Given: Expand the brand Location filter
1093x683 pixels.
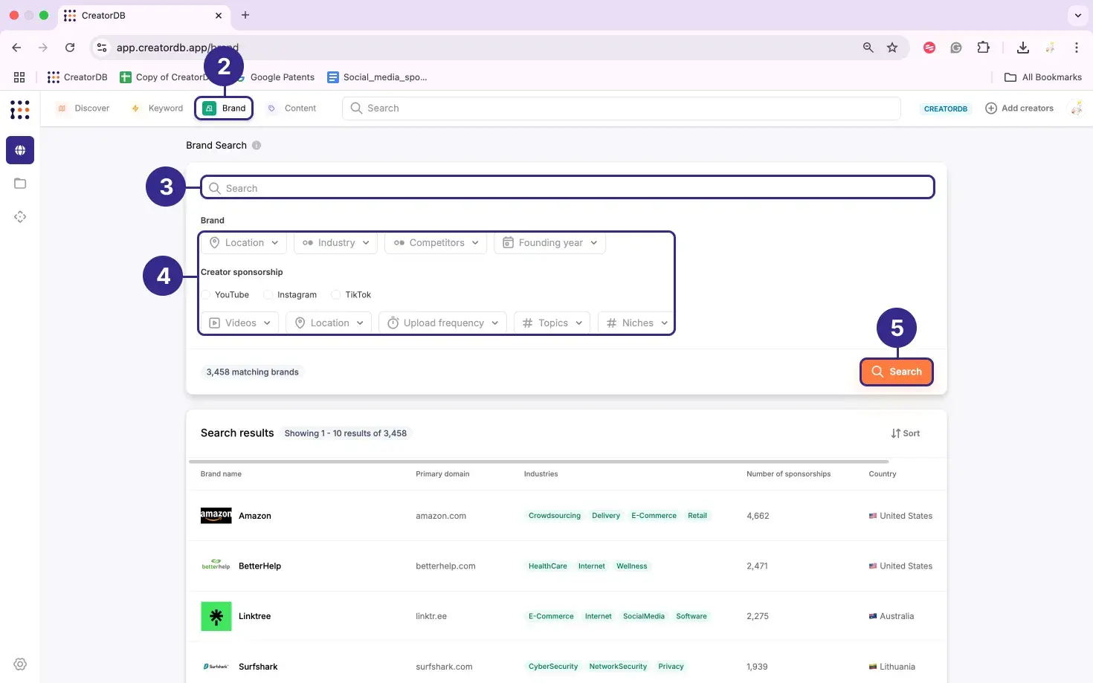Looking at the screenshot, I should pyautogui.click(x=244, y=243).
